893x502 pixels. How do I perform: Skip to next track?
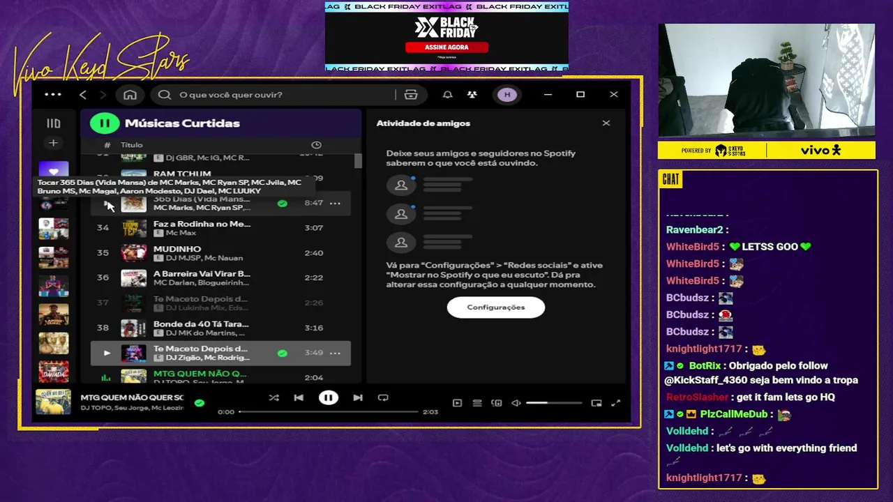click(x=358, y=397)
